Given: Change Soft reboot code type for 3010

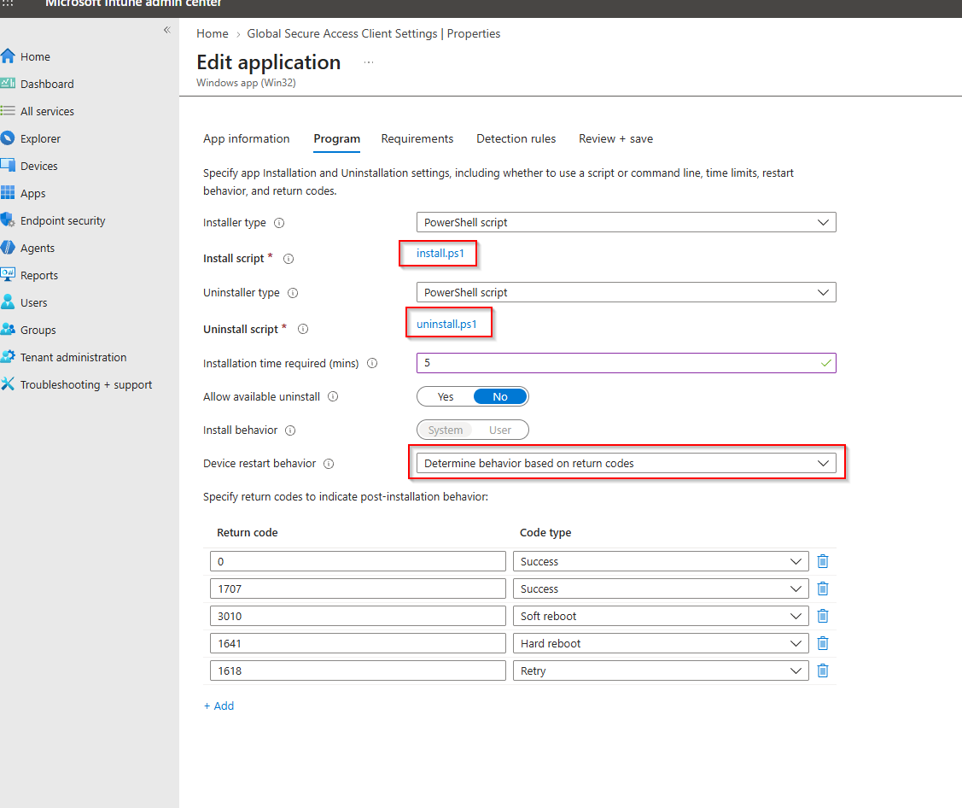Looking at the screenshot, I should pyautogui.click(x=661, y=616).
